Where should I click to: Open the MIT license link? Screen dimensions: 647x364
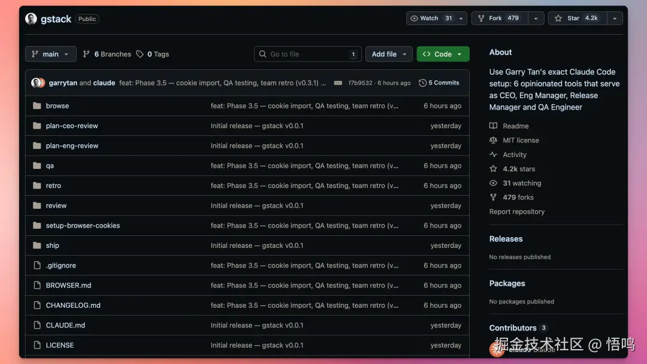point(521,140)
